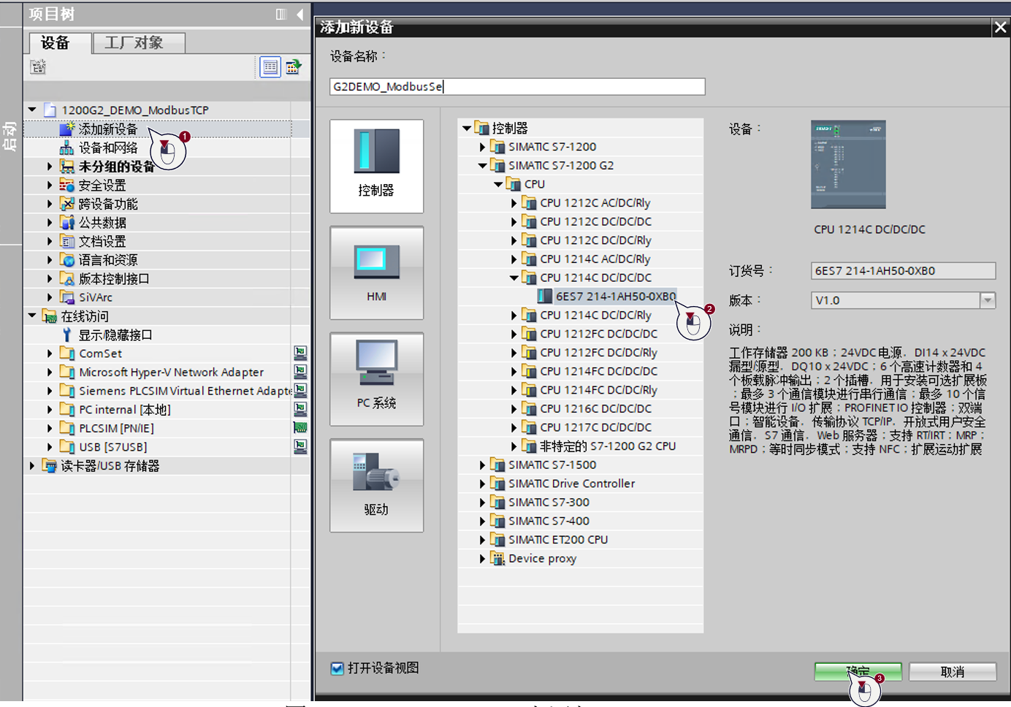This screenshot has height=707, width=1011.
Task: Enable the 打开设备视图 checkbox
Action: [x=337, y=668]
